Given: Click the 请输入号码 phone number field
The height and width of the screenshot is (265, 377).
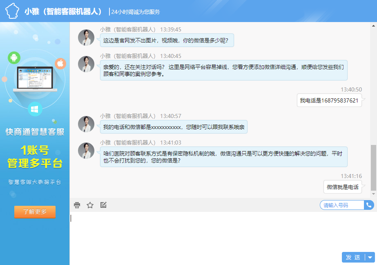Looking at the screenshot, I should click(341, 205).
